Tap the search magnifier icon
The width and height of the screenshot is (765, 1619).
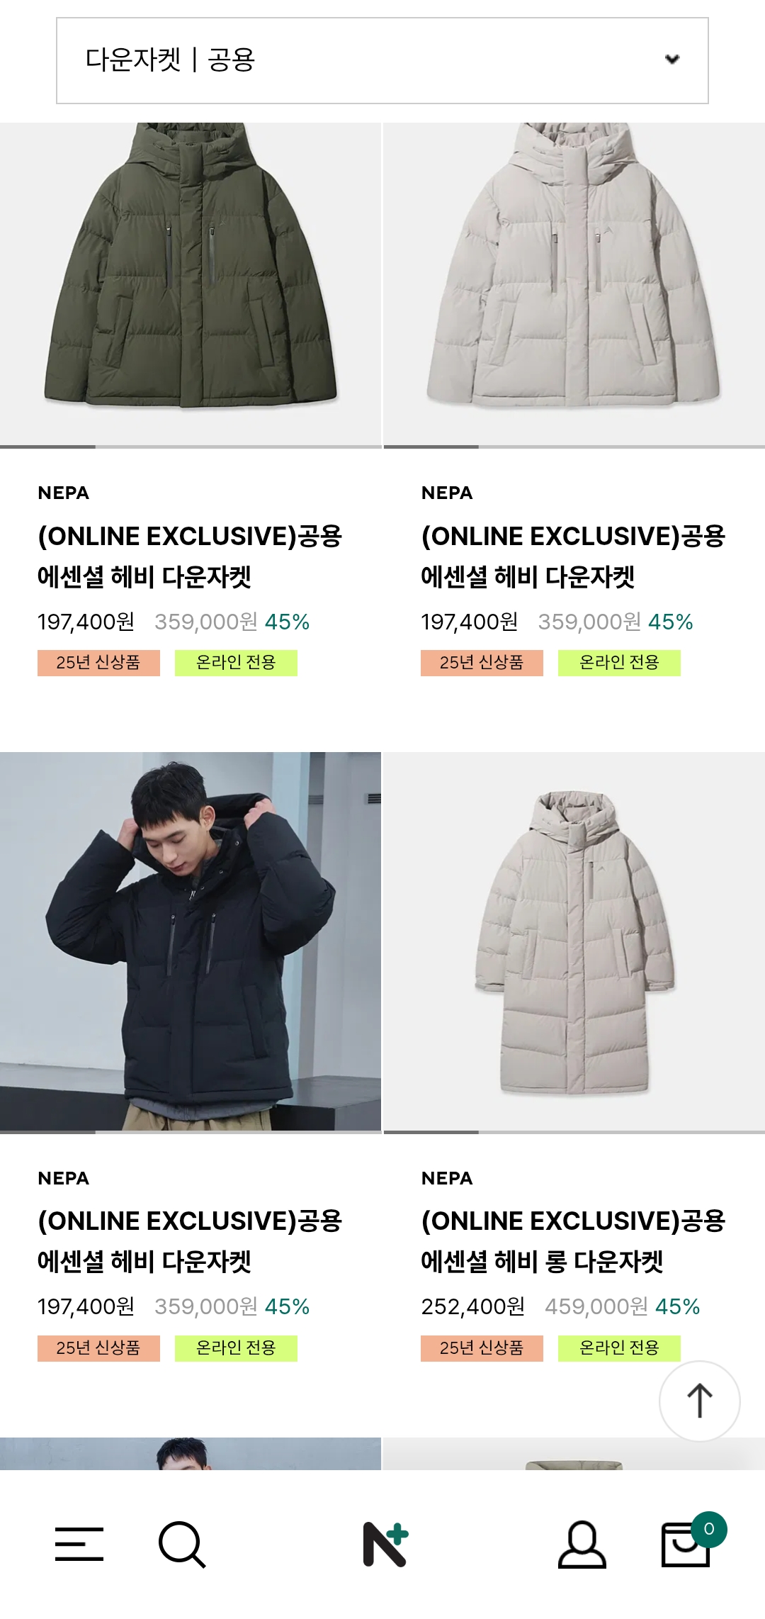coord(182,1544)
